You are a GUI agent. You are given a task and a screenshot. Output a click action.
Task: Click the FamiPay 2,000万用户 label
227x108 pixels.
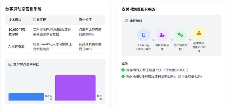point(144,47)
